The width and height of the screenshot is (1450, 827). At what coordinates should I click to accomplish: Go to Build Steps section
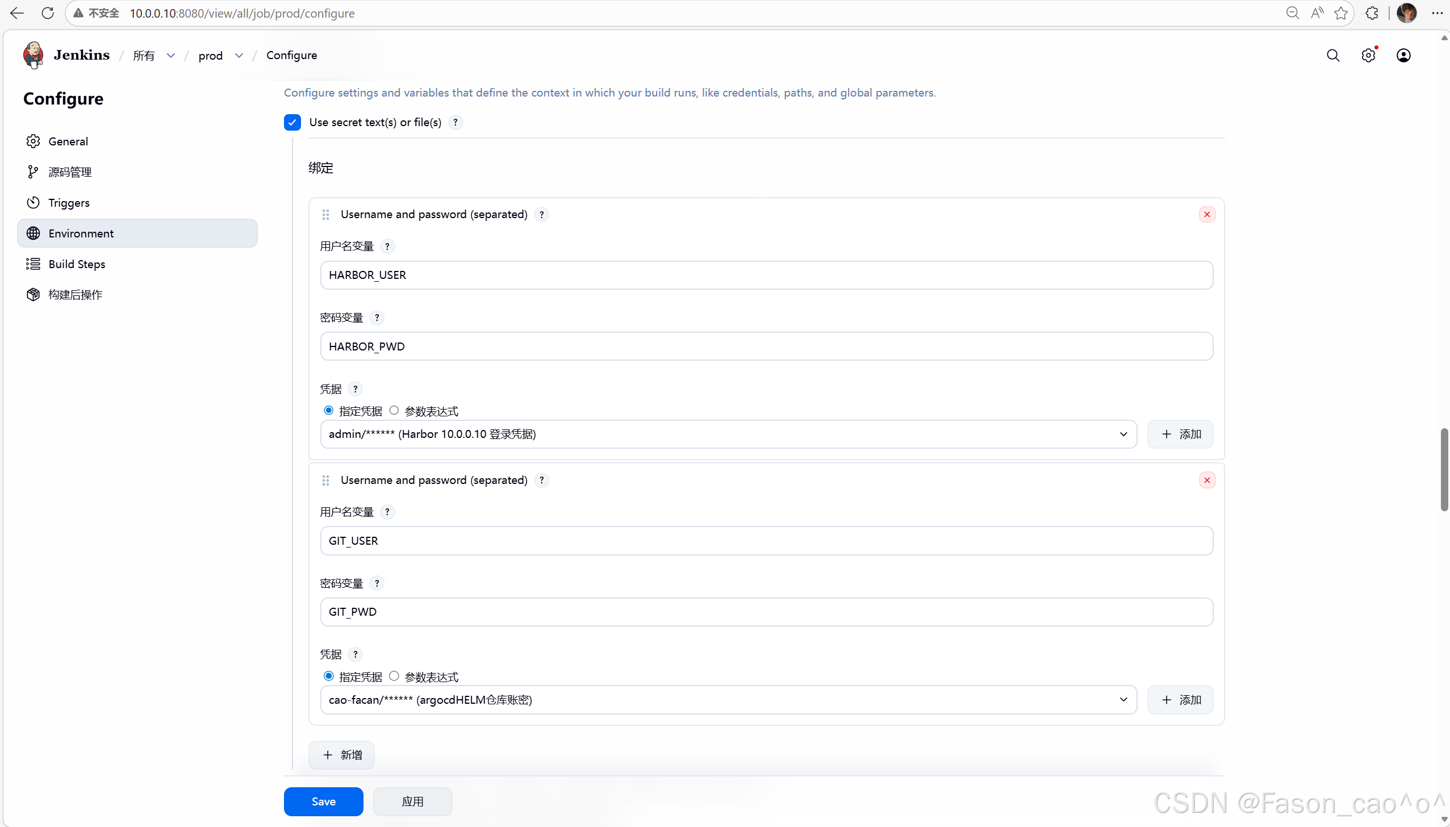click(77, 264)
